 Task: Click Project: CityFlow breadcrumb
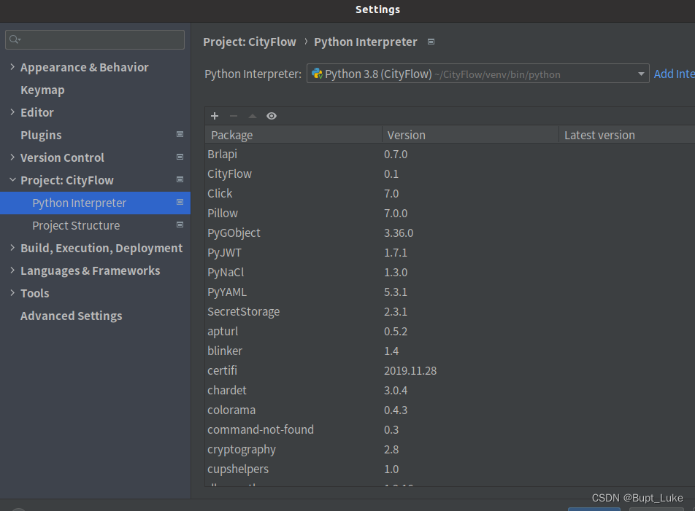pyautogui.click(x=250, y=42)
